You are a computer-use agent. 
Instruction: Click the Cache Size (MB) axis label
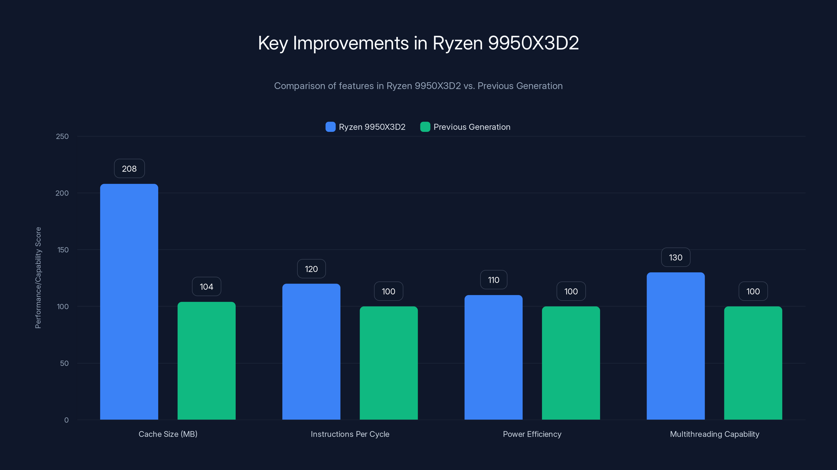(x=168, y=434)
